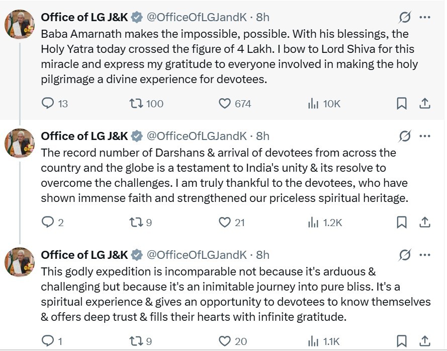Viewport: 447px width, 351px height.
Task: Share the first tweet about 4 Lakh
Action: coord(425,103)
